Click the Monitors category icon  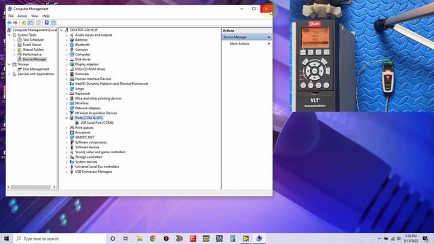pos(72,103)
